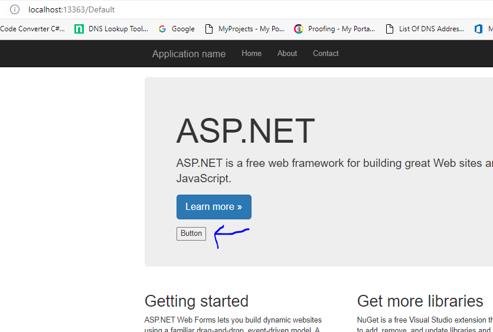The image size is (493, 332).
Task: Click the Application name brand link
Action: click(189, 54)
